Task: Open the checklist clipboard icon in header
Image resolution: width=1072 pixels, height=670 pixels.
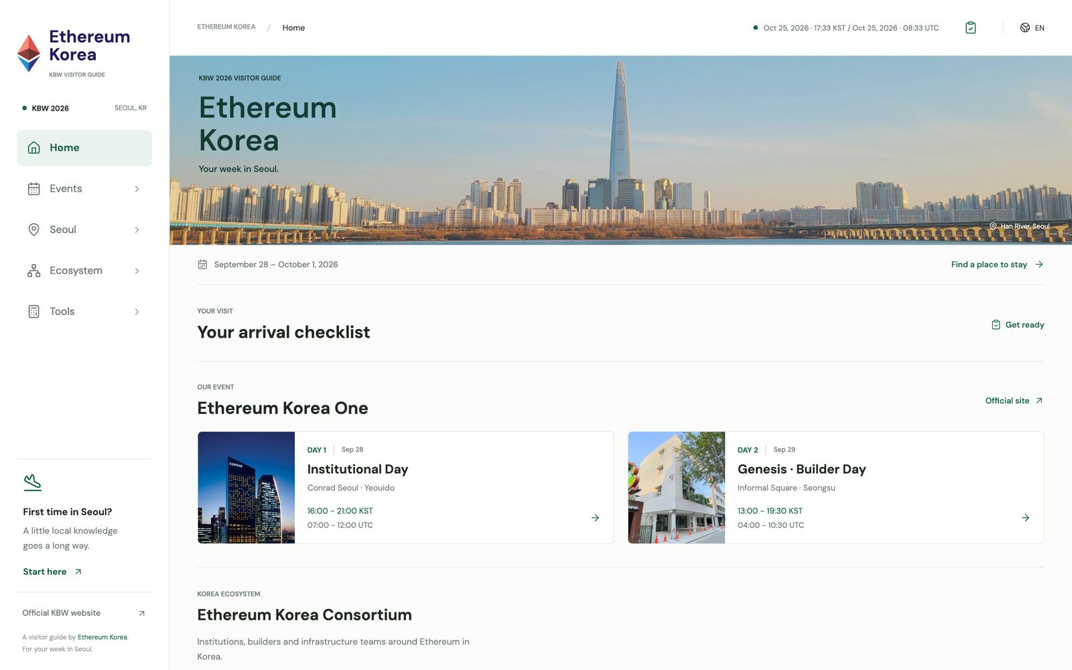Action: click(x=970, y=27)
